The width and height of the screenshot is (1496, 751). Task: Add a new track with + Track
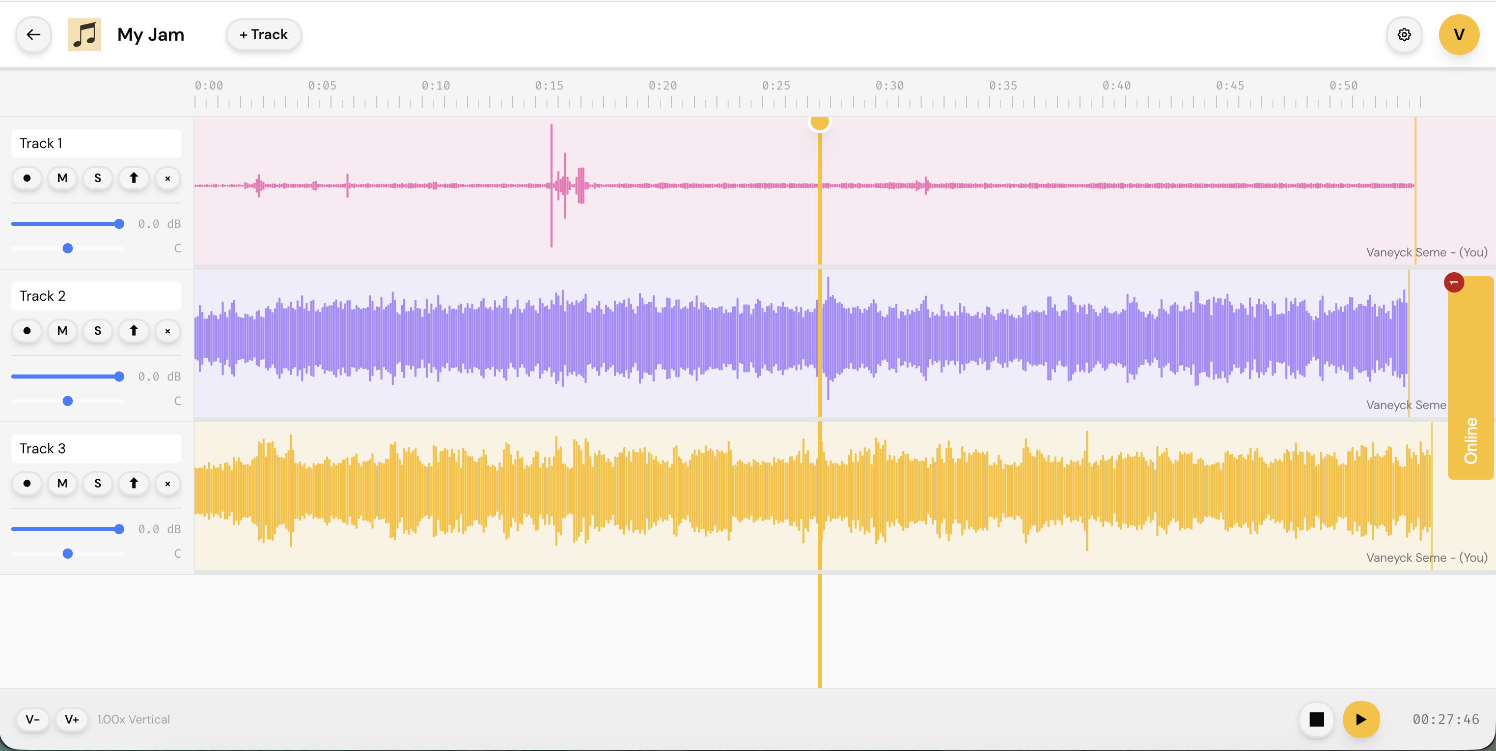(263, 34)
